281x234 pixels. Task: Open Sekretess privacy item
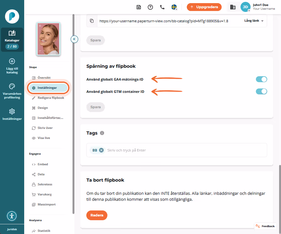click(x=42, y=184)
